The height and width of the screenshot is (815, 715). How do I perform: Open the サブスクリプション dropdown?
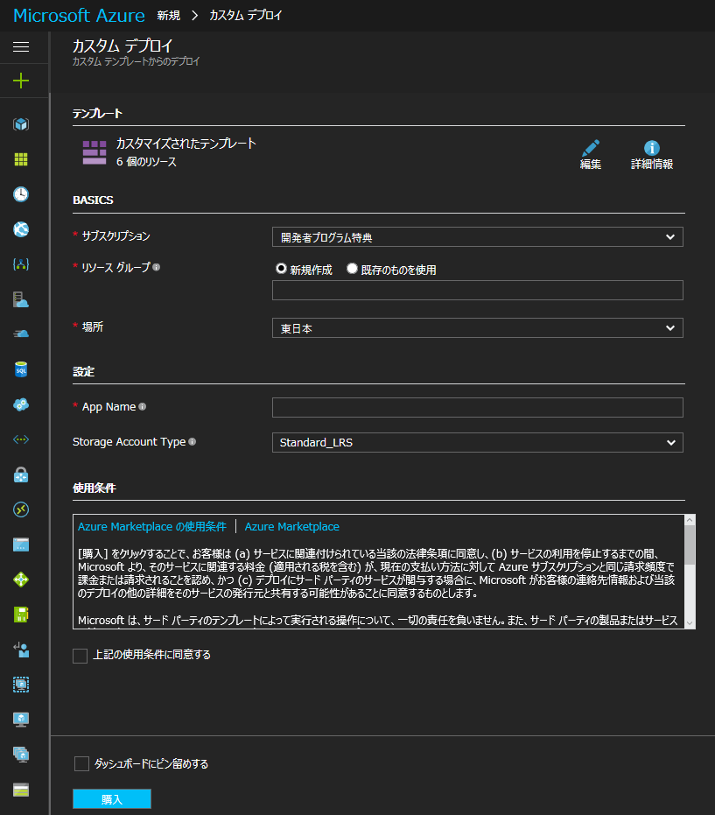(x=478, y=237)
